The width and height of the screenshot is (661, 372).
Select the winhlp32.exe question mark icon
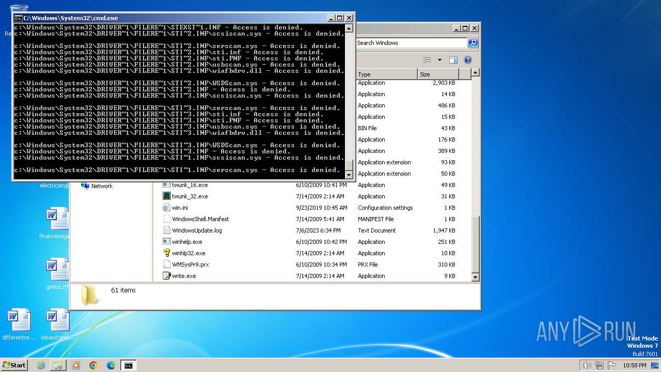(166, 253)
